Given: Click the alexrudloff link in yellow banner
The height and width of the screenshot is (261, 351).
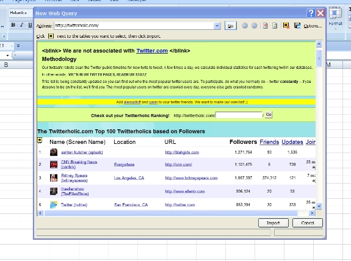Looking at the screenshot, I should tap(132, 102).
